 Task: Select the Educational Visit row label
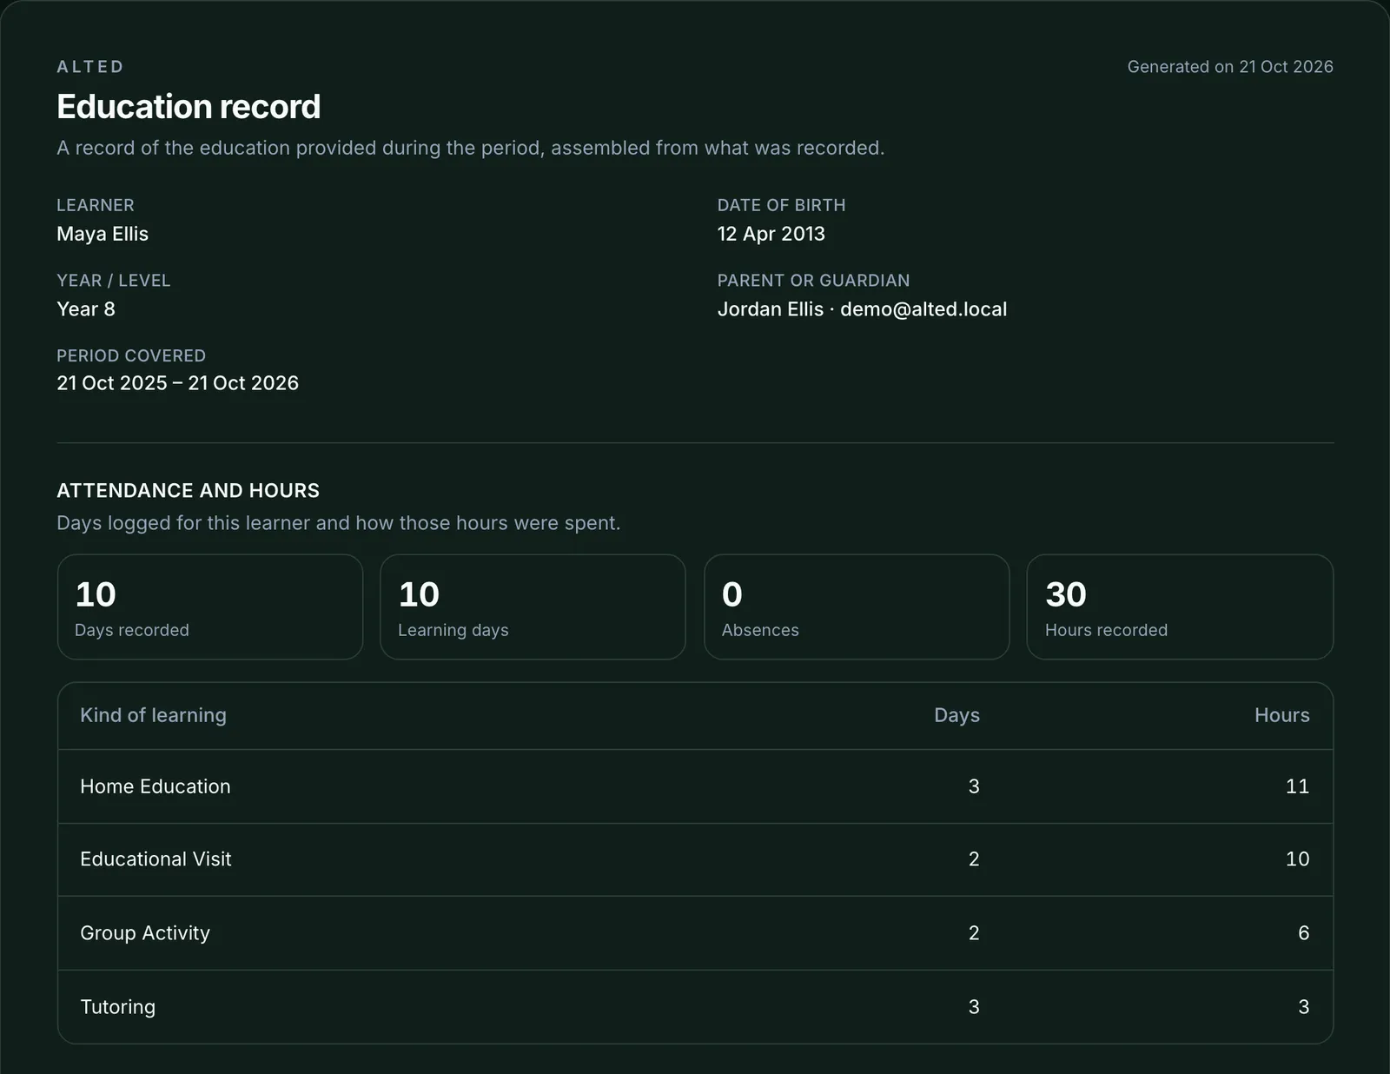click(156, 859)
